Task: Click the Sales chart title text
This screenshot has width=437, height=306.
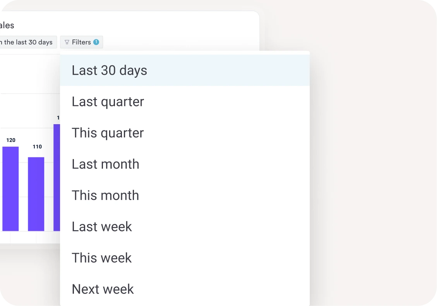Action: [x=7, y=26]
